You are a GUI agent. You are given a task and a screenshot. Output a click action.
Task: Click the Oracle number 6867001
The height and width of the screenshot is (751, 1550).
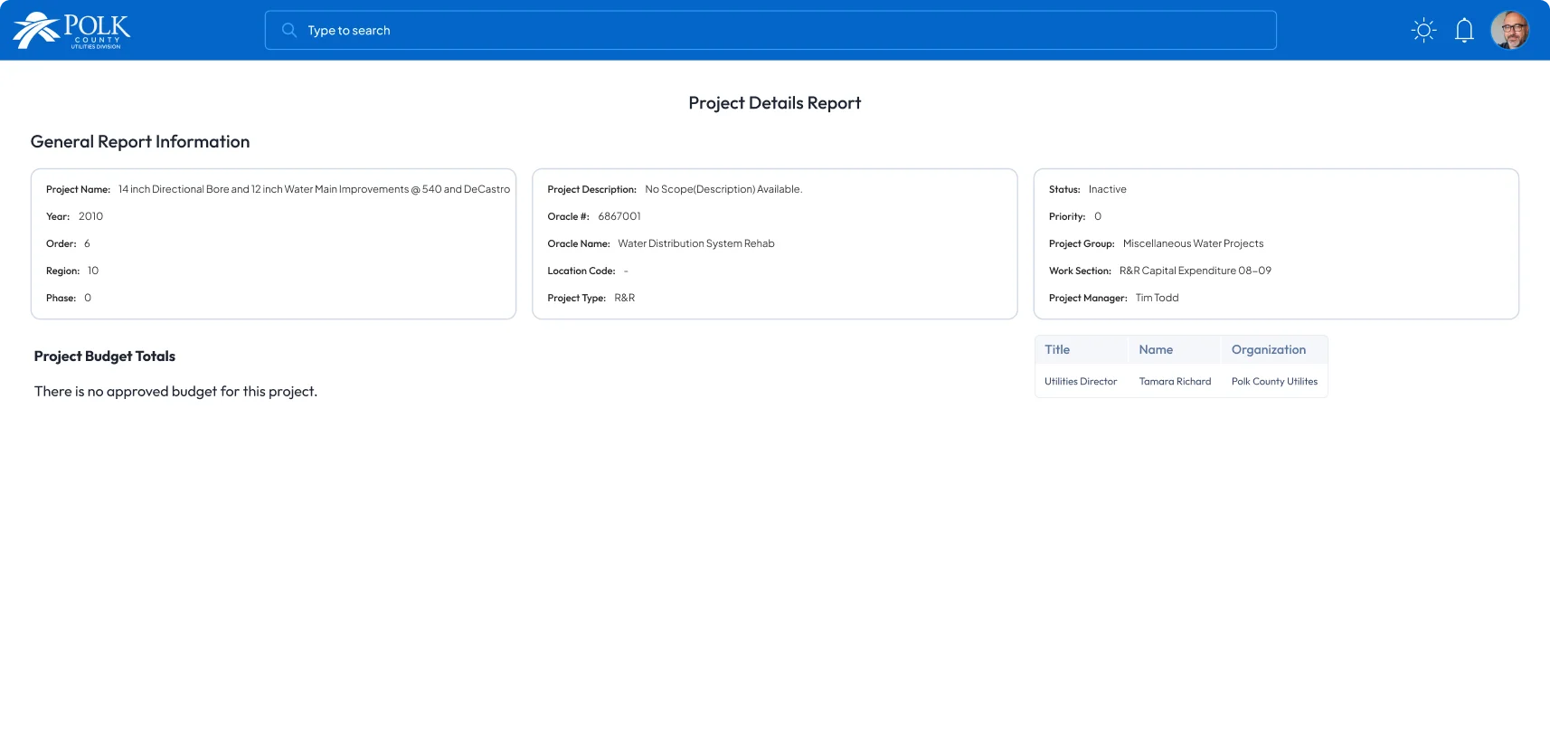click(619, 216)
